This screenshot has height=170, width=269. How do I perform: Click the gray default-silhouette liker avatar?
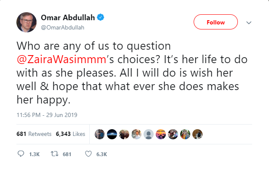tap(149, 134)
